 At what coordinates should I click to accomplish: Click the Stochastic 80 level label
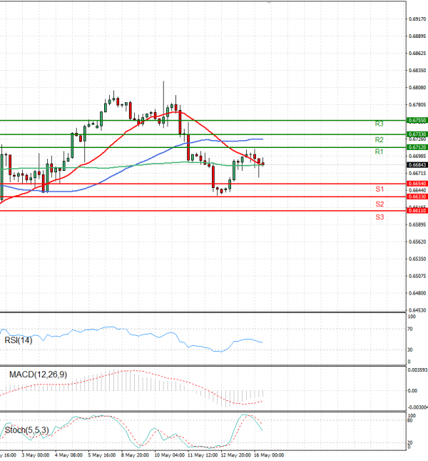(410, 420)
